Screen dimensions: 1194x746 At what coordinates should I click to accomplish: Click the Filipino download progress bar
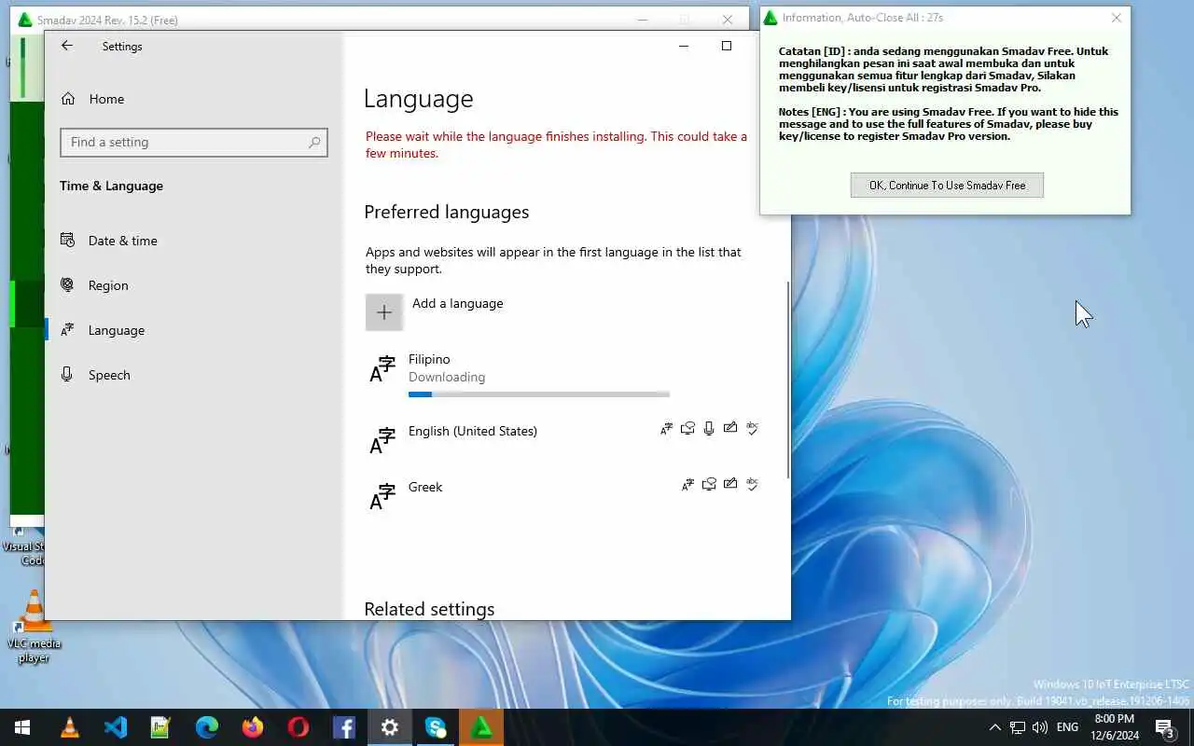[539, 394]
